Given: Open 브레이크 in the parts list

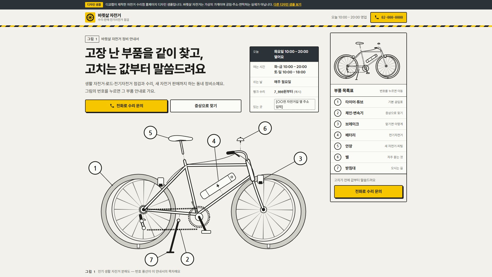Looking at the screenshot, I should (x=368, y=124).
